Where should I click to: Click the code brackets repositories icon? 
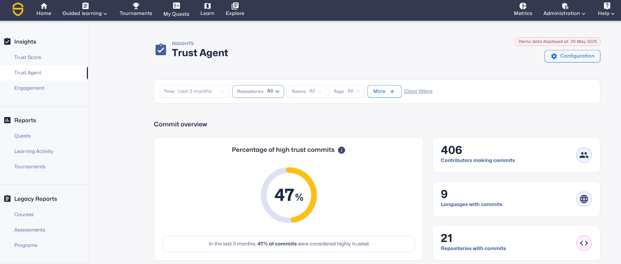tap(584, 243)
